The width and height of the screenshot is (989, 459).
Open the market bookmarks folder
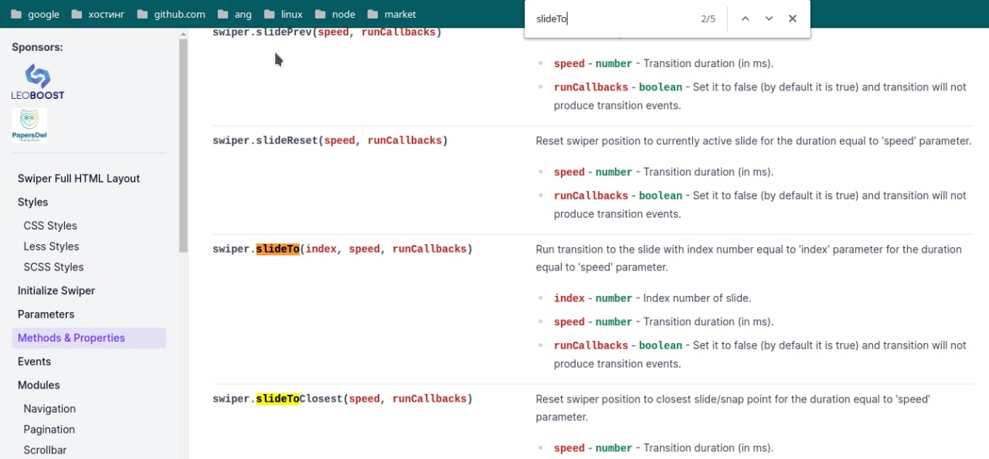pyautogui.click(x=392, y=14)
